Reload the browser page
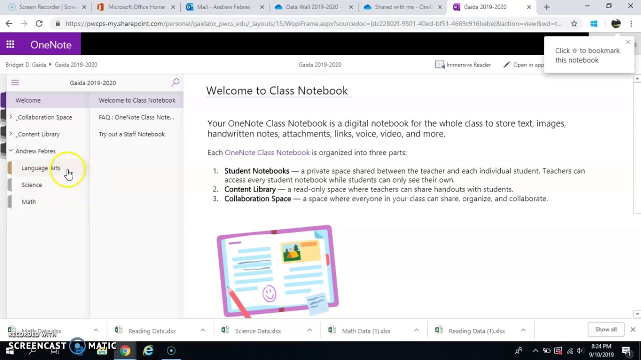Image resolution: width=641 pixels, height=360 pixels. pos(39,23)
